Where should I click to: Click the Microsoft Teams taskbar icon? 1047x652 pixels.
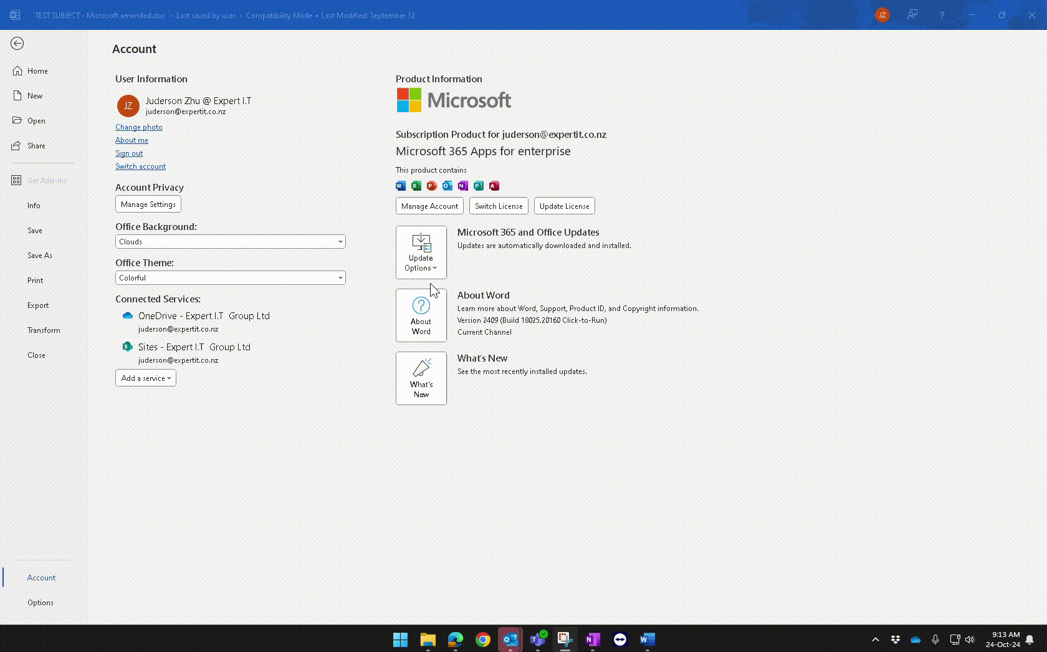coord(537,640)
